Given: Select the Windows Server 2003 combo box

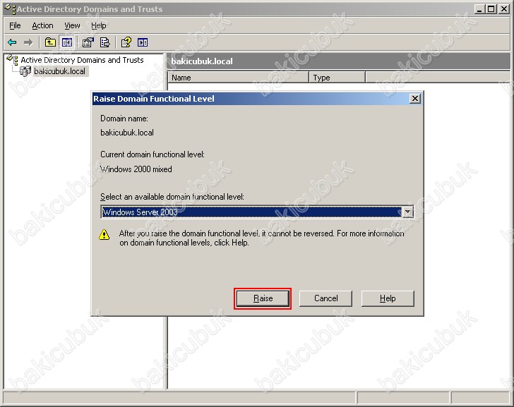Looking at the screenshot, I should click(251, 212).
